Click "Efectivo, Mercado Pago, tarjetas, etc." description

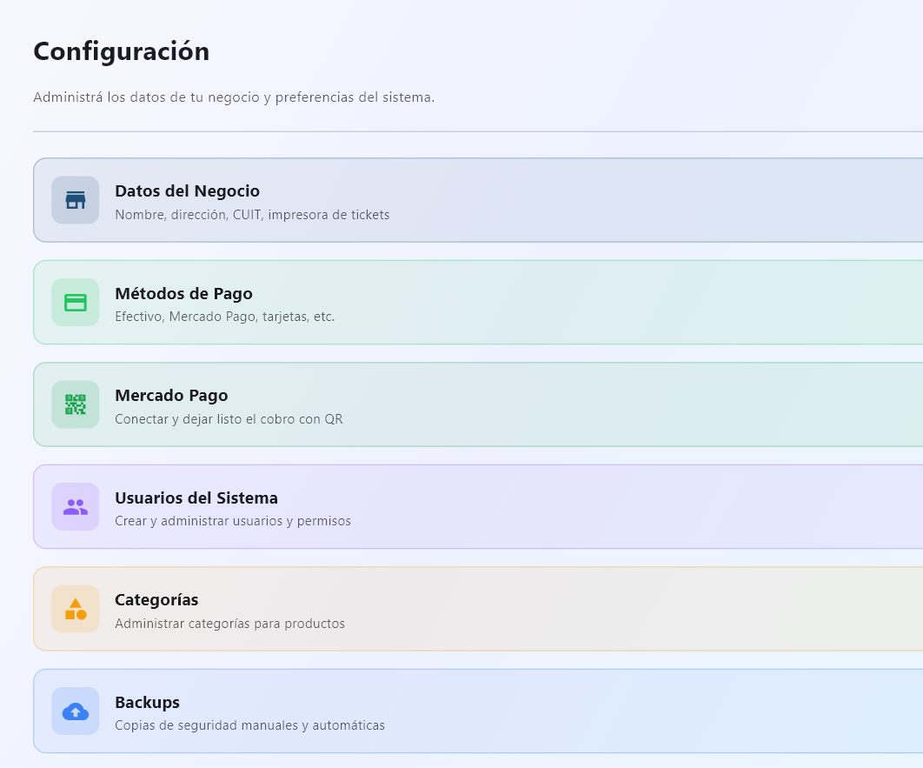(x=224, y=317)
